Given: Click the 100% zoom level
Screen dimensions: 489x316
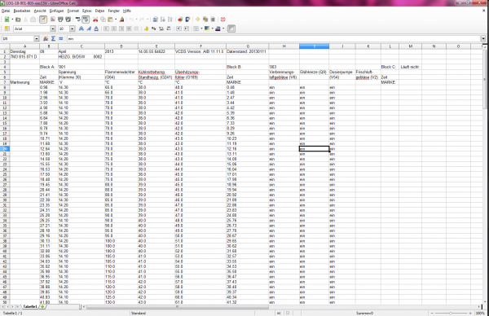Looking at the screenshot, I should [480, 313].
